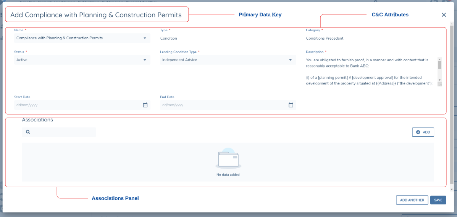
Task: Open the Start Date calendar picker
Action: 145,105
